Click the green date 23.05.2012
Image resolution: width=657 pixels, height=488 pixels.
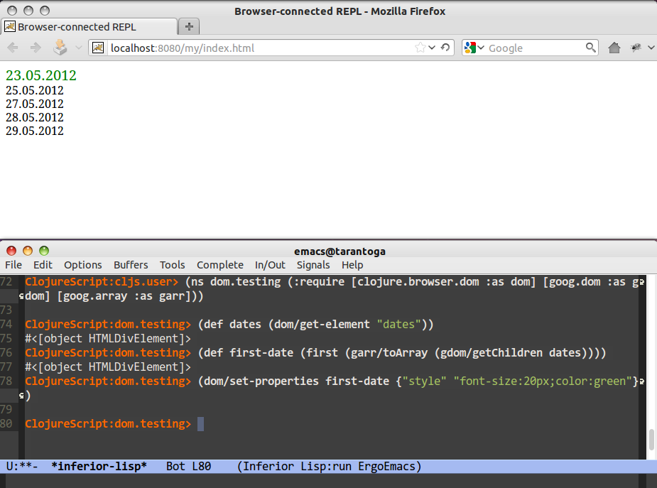(x=41, y=75)
